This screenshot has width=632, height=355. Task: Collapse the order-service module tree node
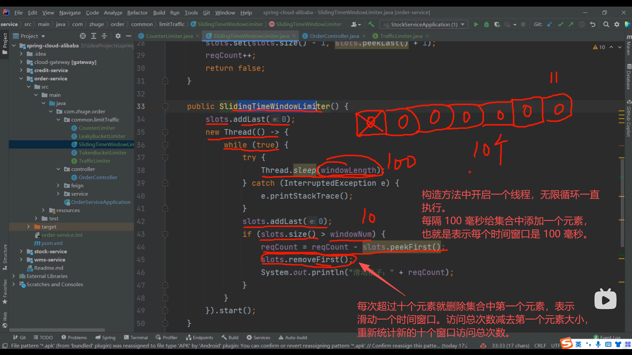tap(21, 79)
